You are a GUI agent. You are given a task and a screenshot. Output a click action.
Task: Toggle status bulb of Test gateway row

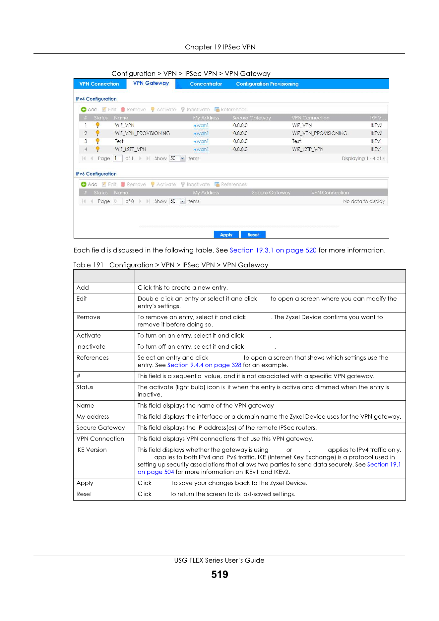(x=97, y=141)
